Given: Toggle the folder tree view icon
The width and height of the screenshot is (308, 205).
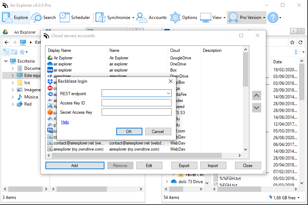Looking at the screenshot, I should point(6,52).
